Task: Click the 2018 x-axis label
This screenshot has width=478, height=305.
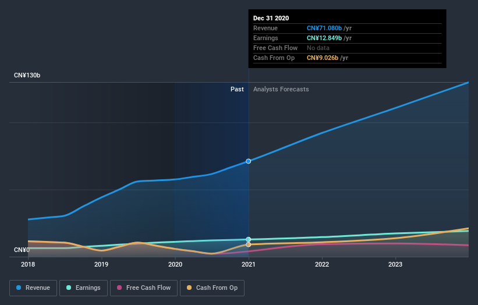Action: (28, 264)
